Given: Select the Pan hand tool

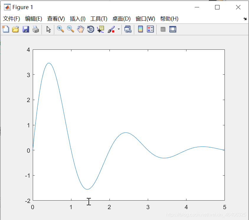Looking at the screenshot, I should pyautogui.click(x=81, y=29).
